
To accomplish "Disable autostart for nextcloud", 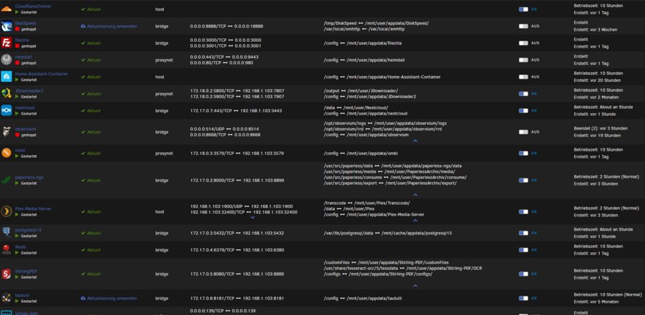I will click(523, 110).
